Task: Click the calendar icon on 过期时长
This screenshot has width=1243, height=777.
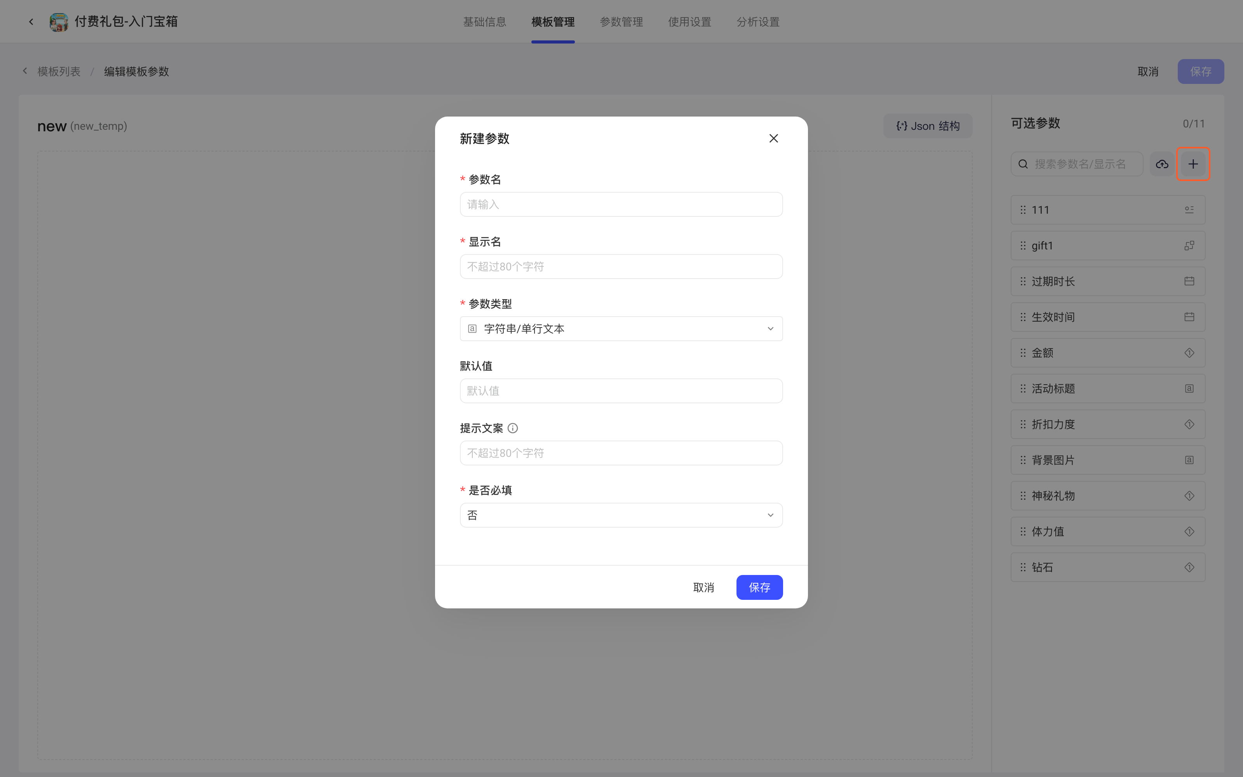Action: point(1189,281)
